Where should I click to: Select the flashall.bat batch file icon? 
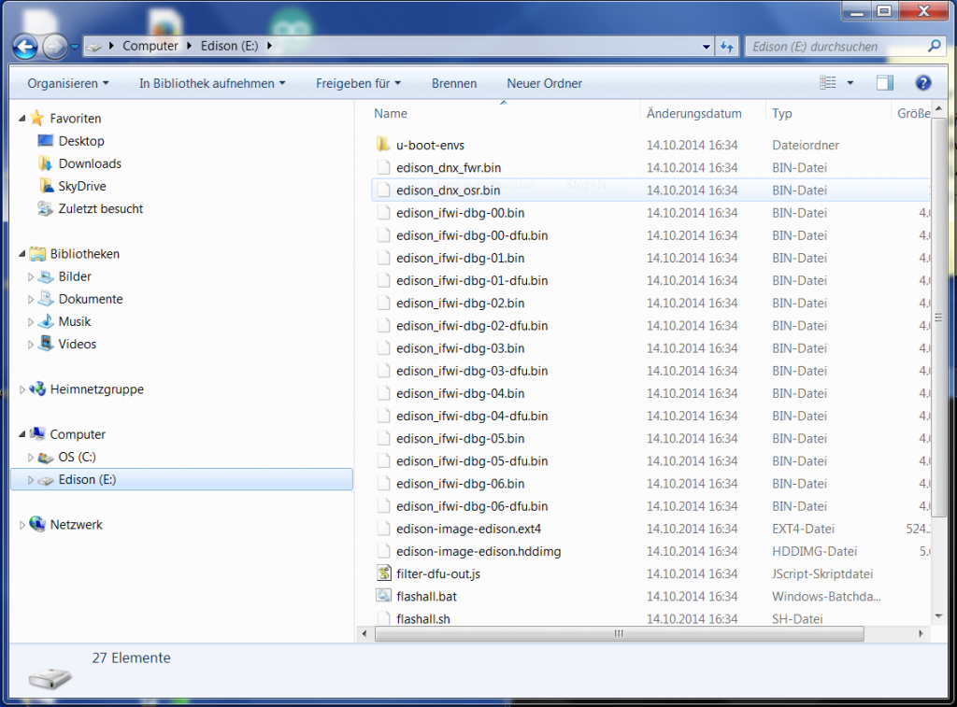pos(383,596)
